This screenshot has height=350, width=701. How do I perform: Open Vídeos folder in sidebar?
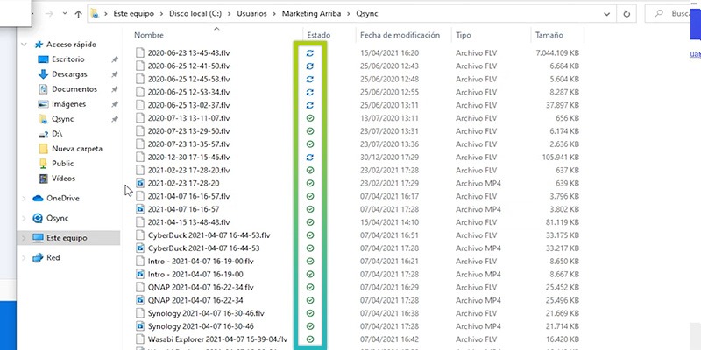point(63,178)
